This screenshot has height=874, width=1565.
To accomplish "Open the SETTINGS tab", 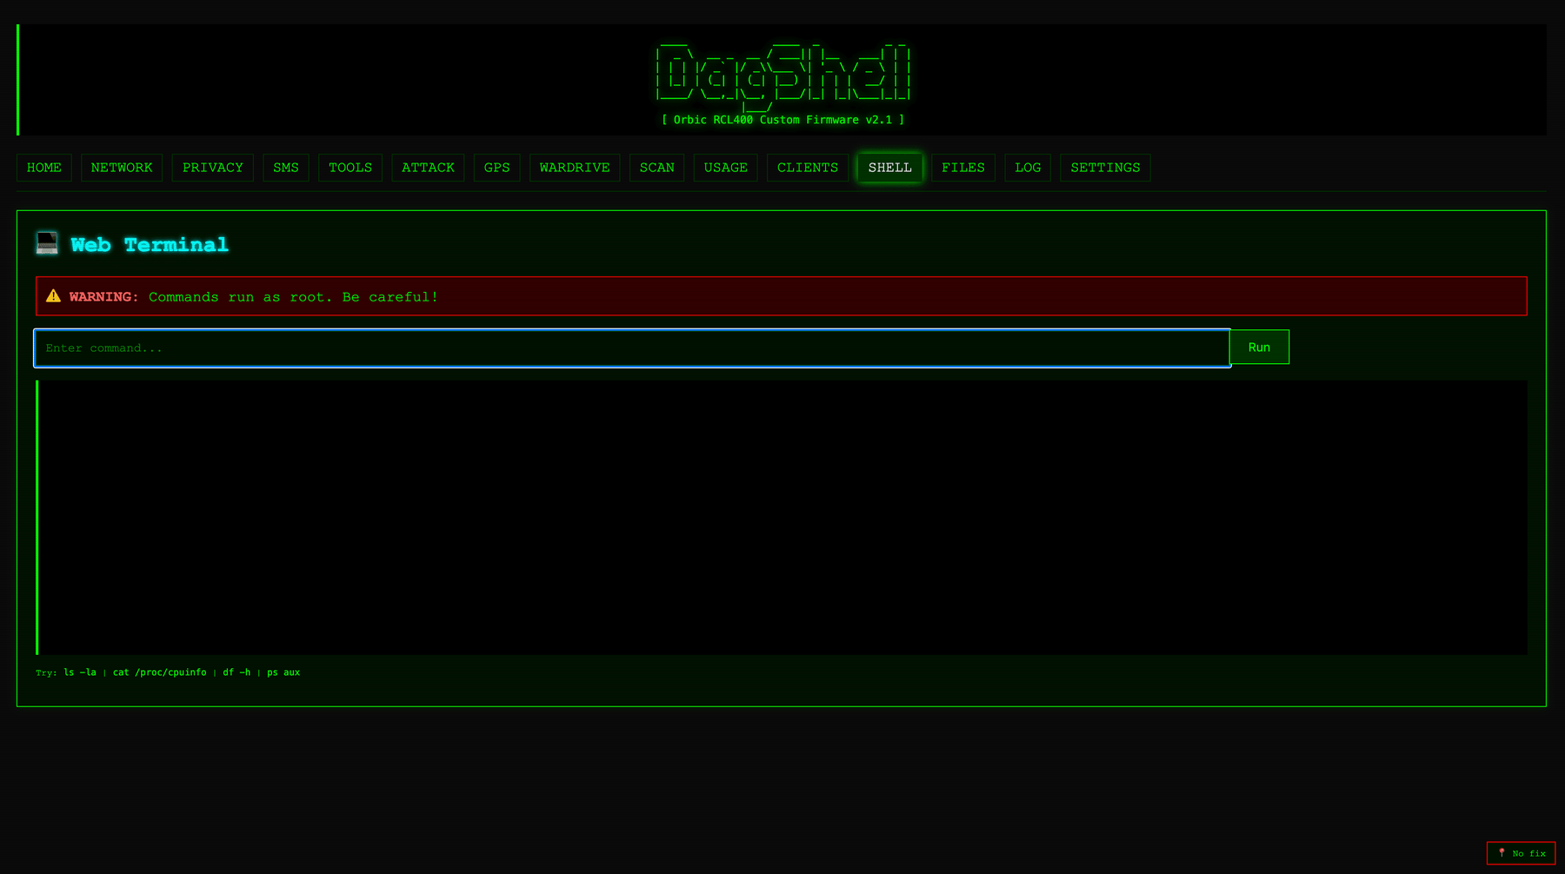I will tap(1105, 168).
